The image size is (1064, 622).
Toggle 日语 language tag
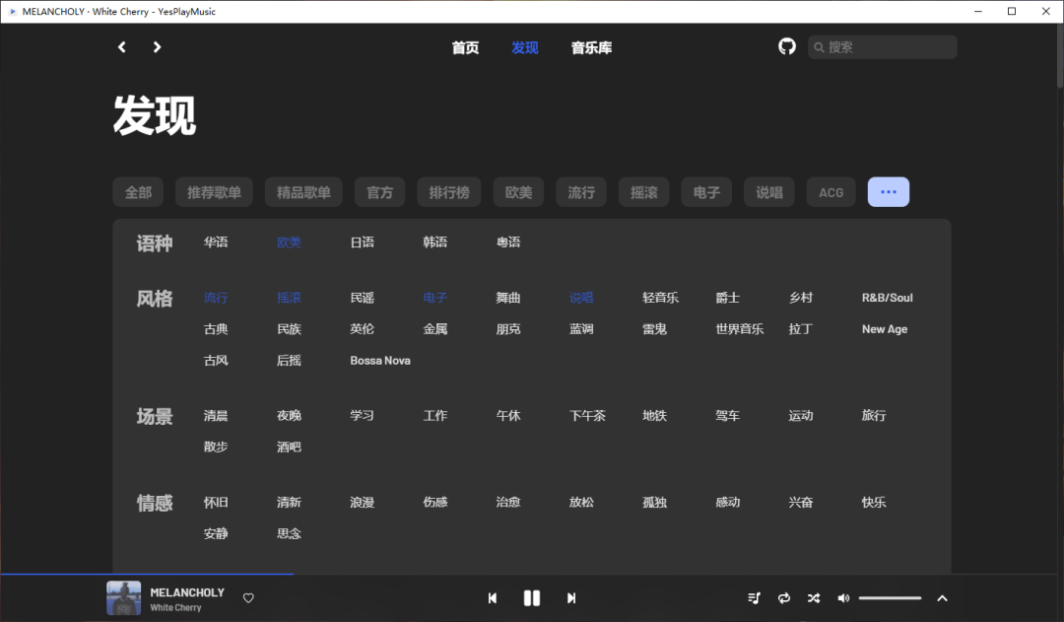tap(362, 242)
